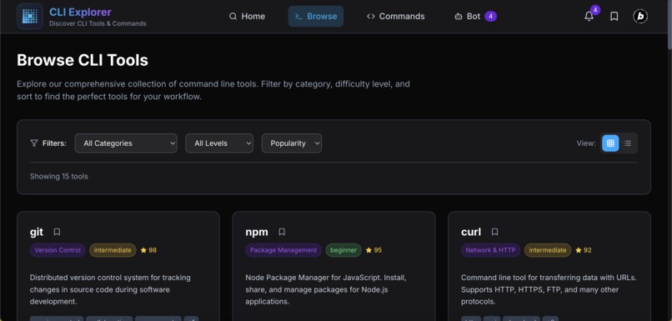Viewport: 672px width, 321px height.
Task: Click the beginner badge on npm
Action: [x=344, y=250]
